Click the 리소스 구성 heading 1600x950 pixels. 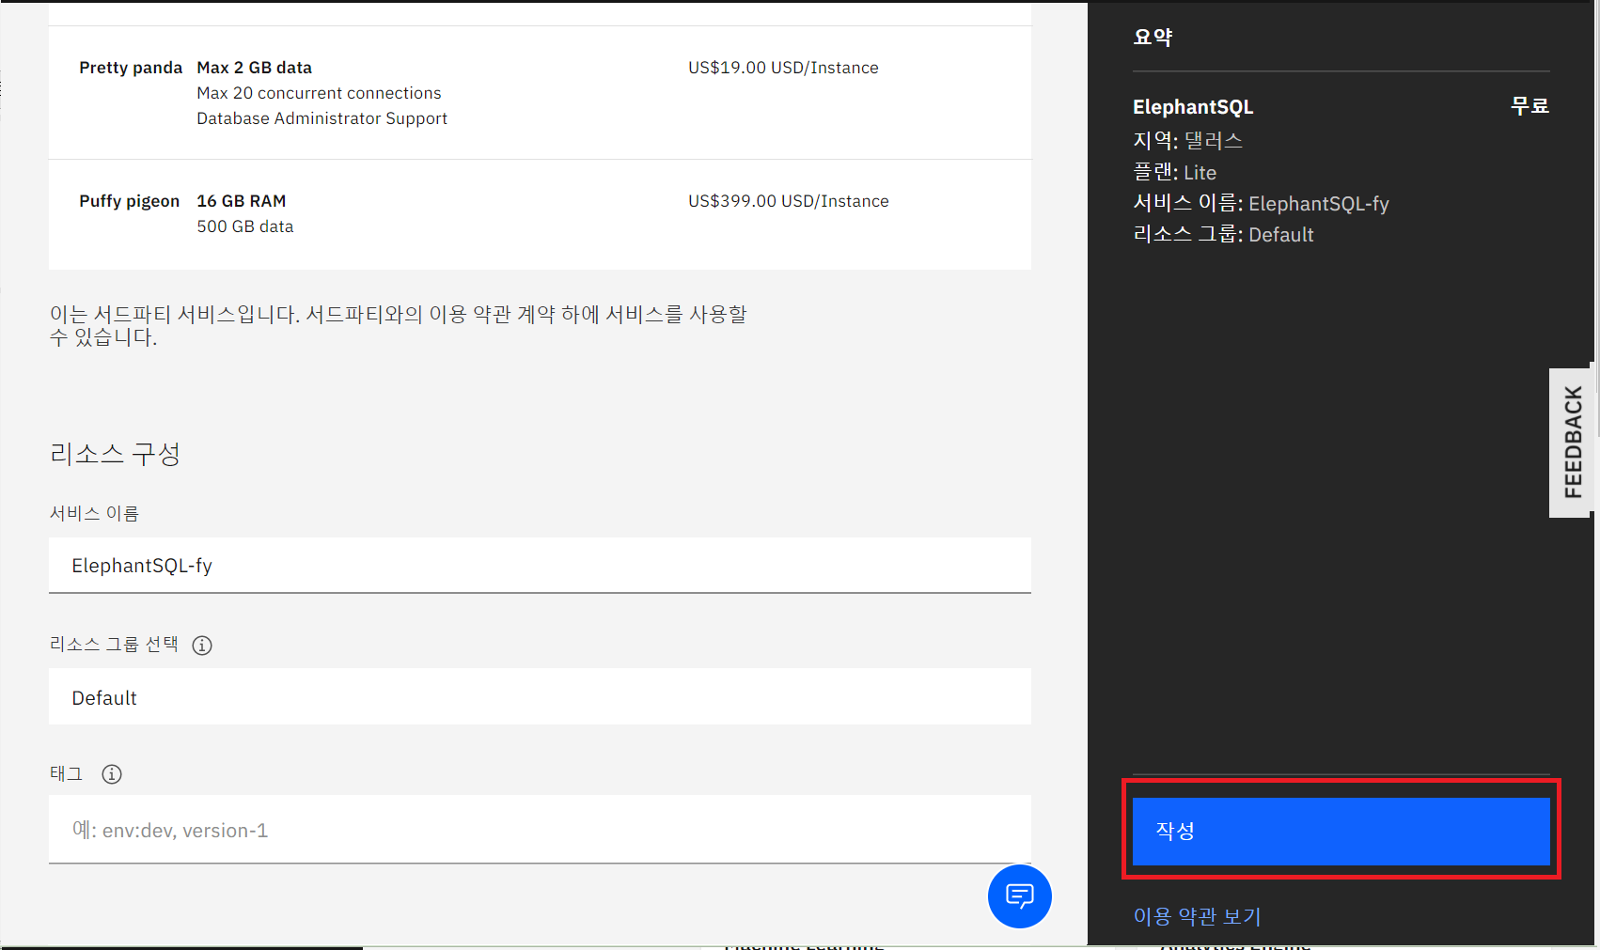point(115,454)
